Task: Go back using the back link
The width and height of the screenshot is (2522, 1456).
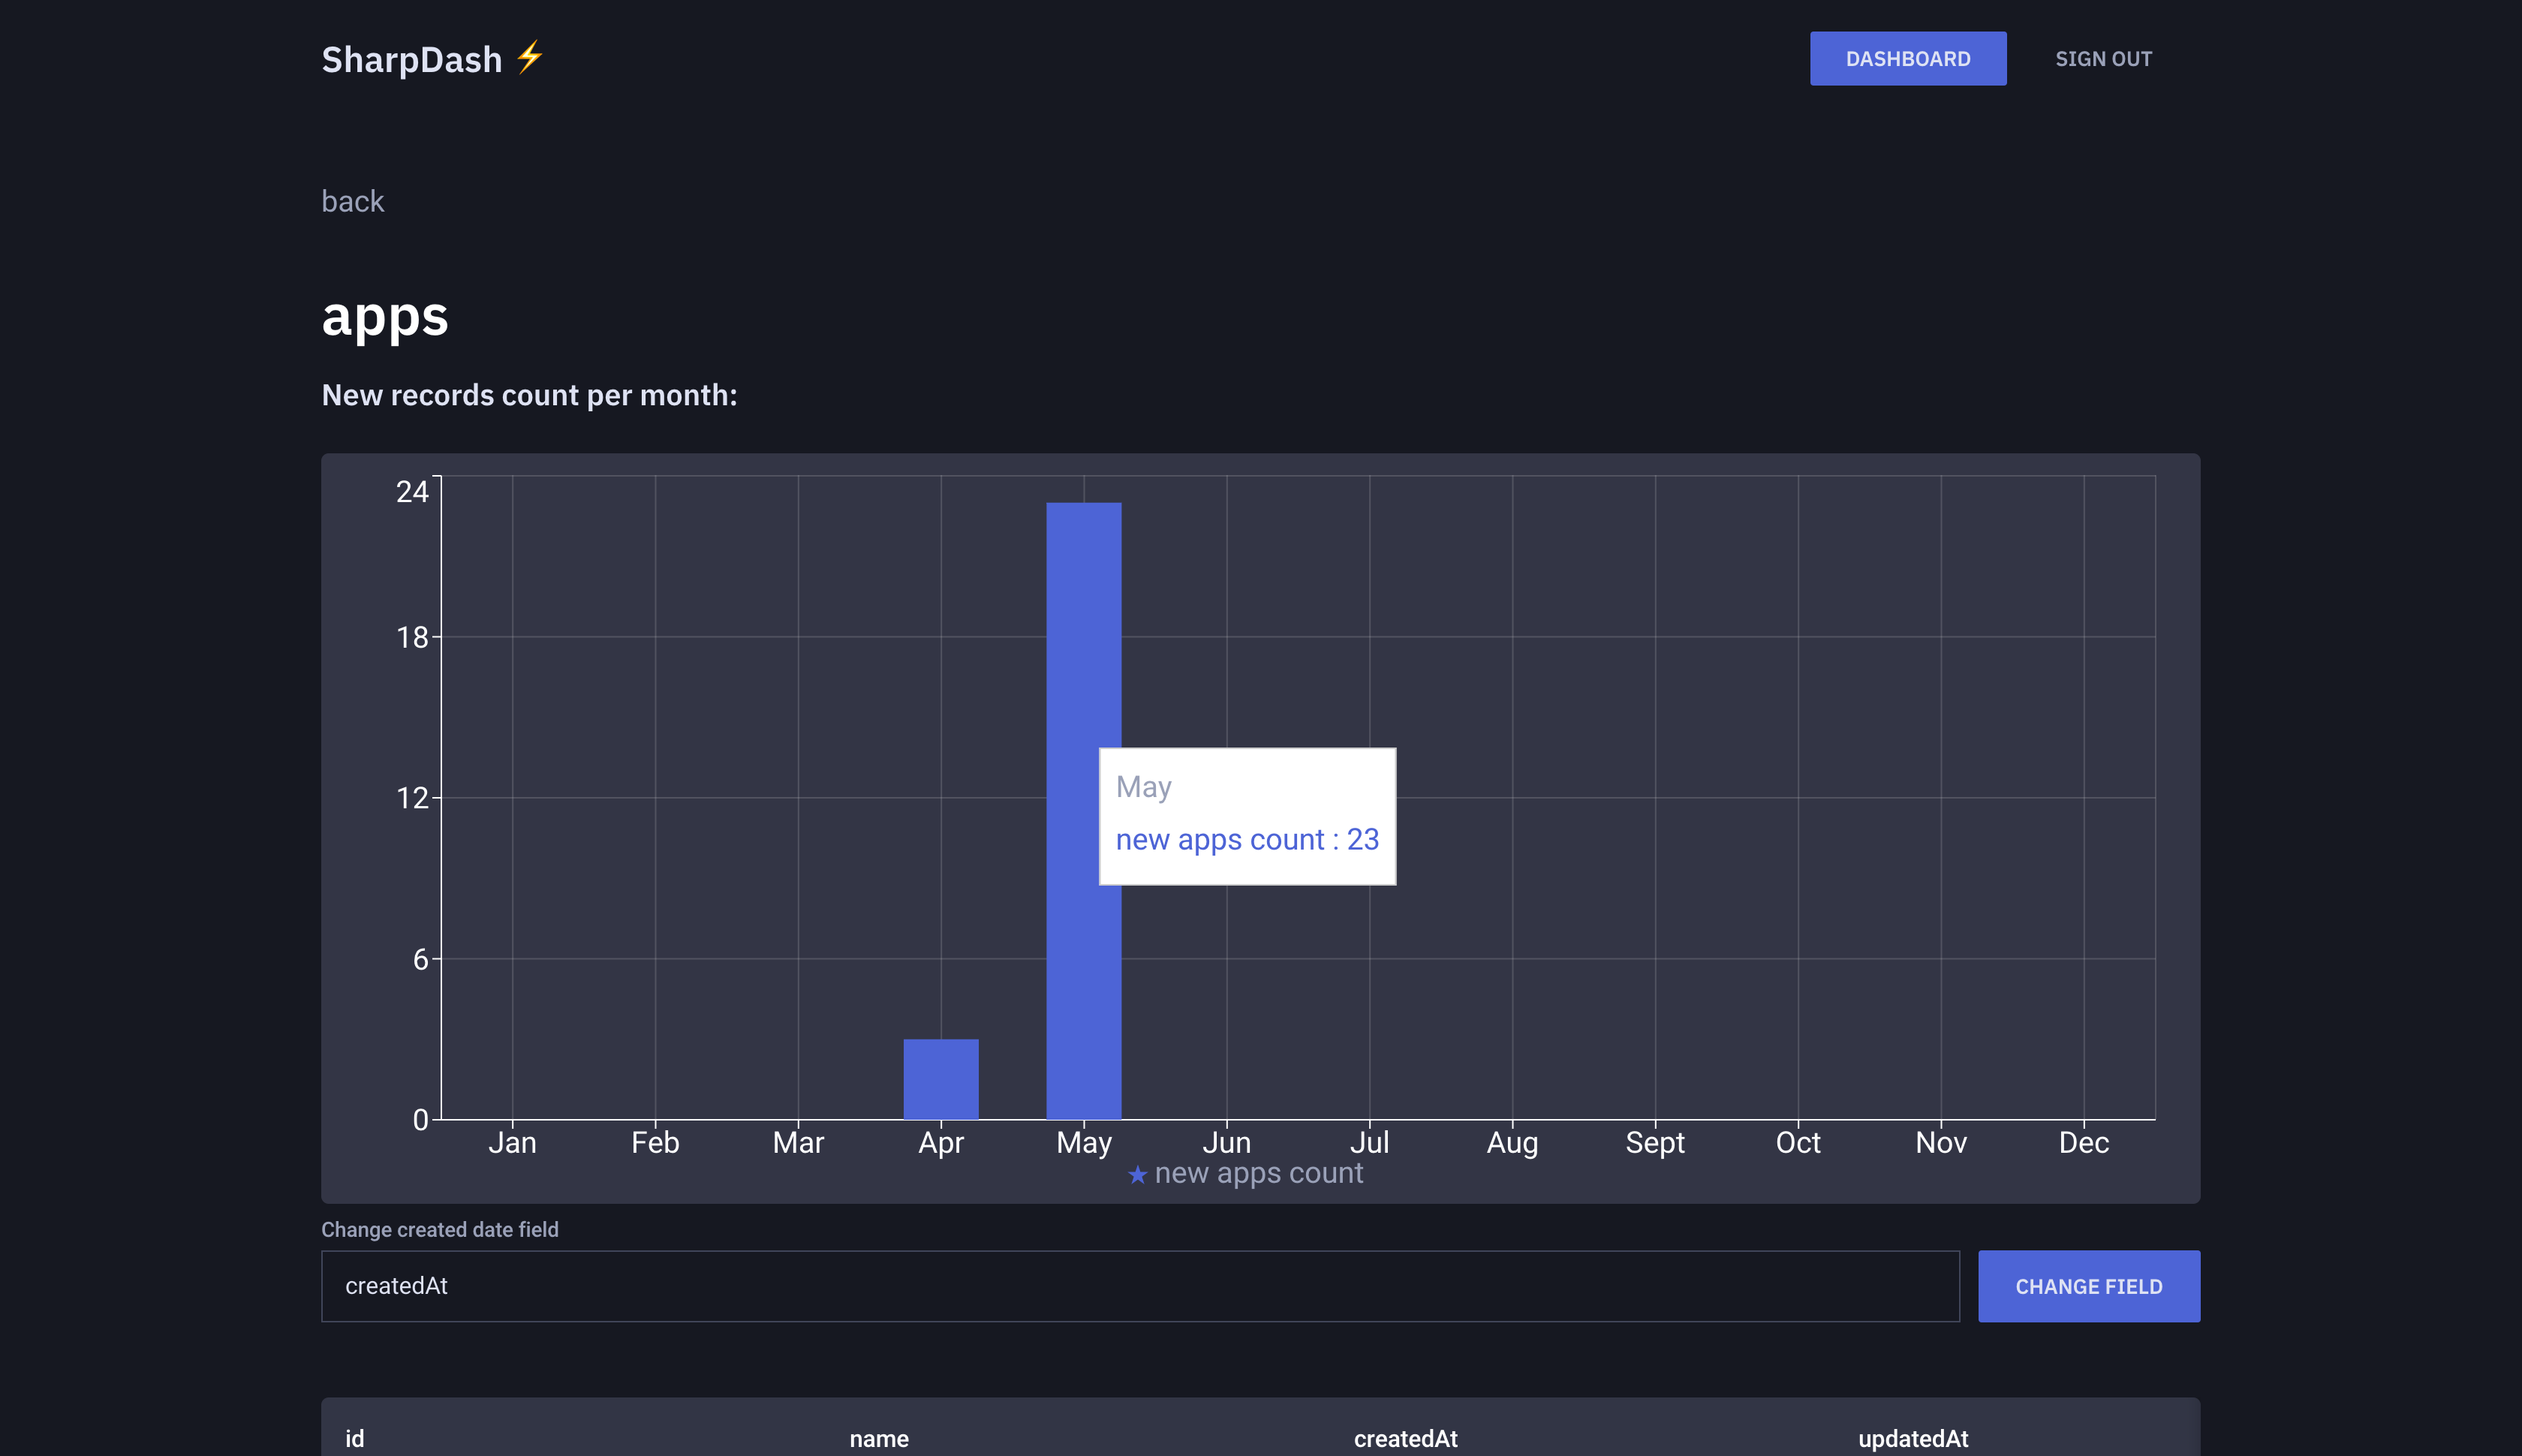Action: click(x=352, y=201)
